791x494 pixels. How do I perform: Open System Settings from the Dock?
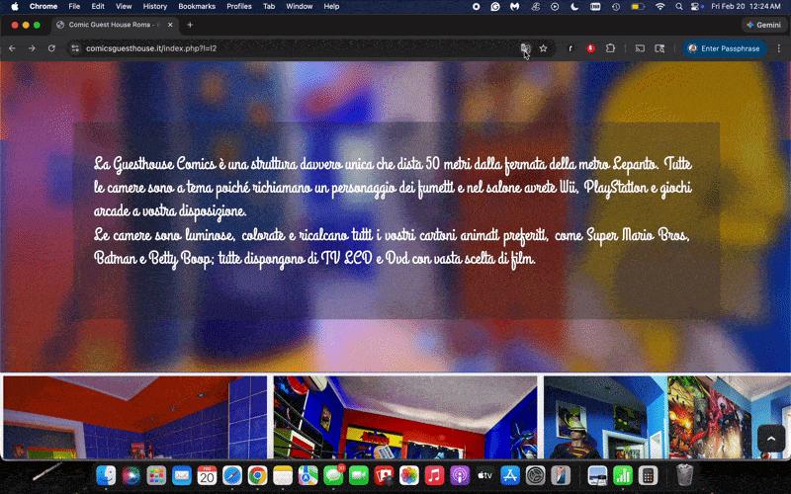(x=535, y=475)
